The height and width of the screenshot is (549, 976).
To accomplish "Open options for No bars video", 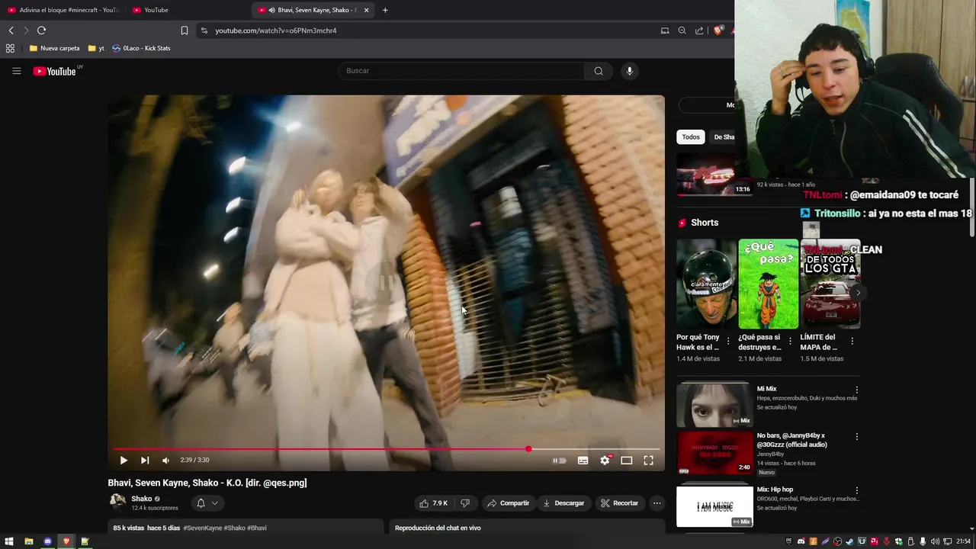I will click(856, 437).
